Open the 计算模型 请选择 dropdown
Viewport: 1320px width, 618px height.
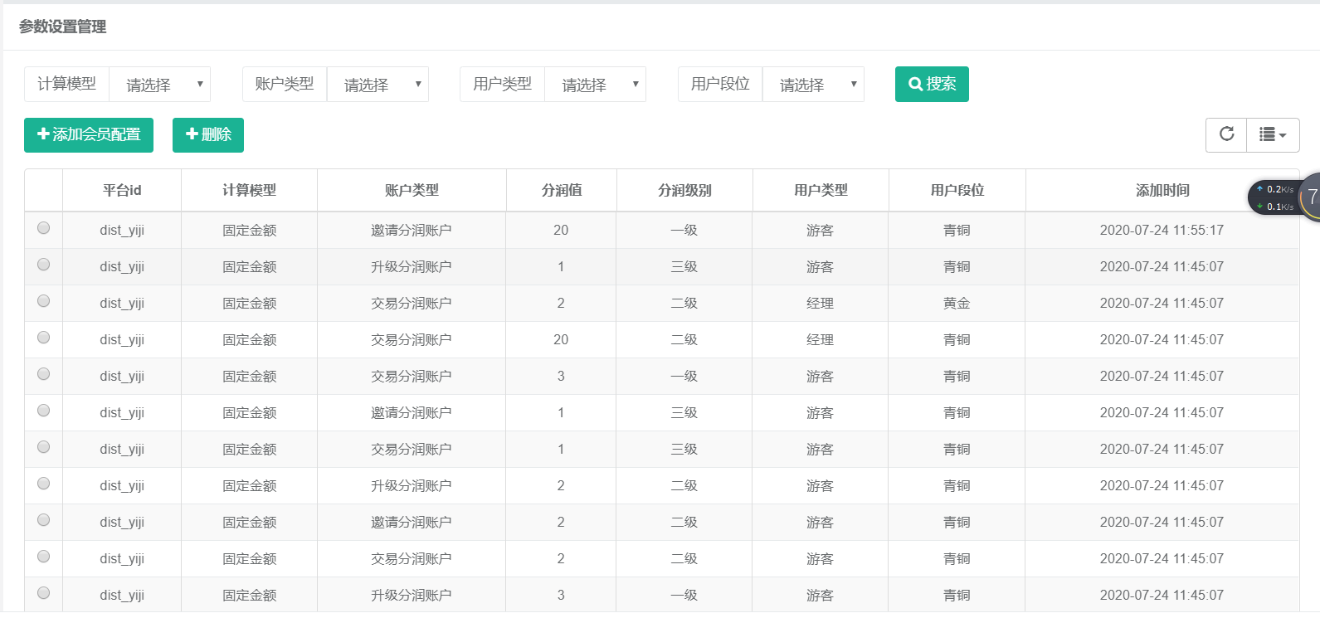(x=160, y=85)
